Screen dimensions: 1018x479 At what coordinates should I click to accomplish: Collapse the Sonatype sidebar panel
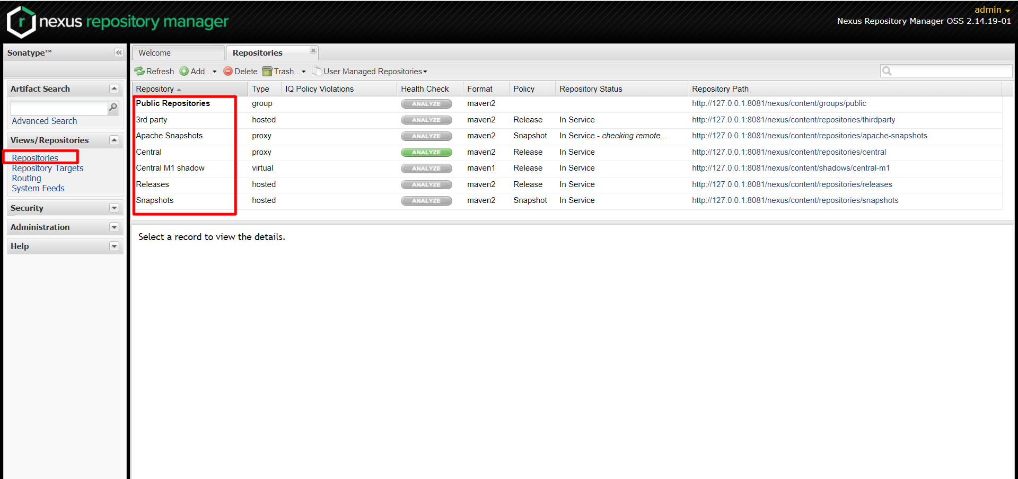click(119, 52)
